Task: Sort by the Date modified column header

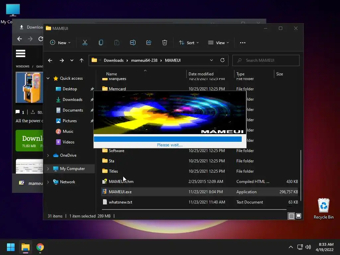Action: pyautogui.click(x=201, y=74)
